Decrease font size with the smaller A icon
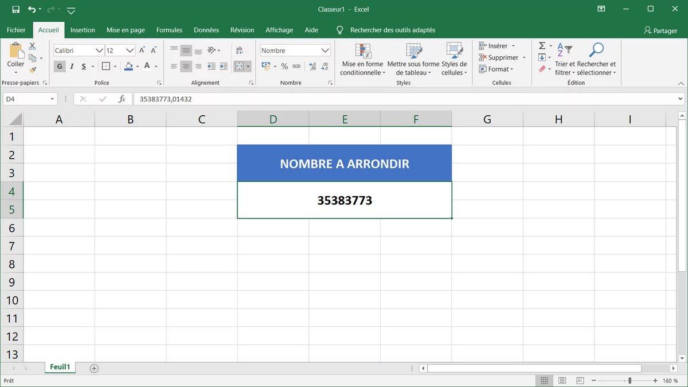The image size is (688, 387). [x=154, y=50]
